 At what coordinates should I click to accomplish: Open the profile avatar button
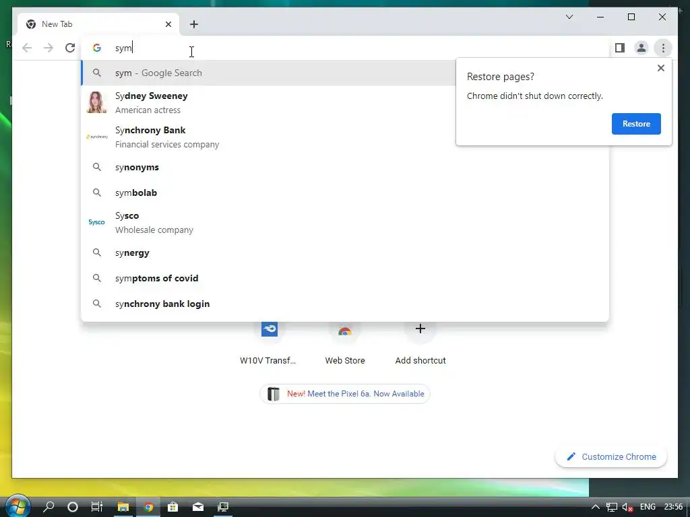[641, 48]
